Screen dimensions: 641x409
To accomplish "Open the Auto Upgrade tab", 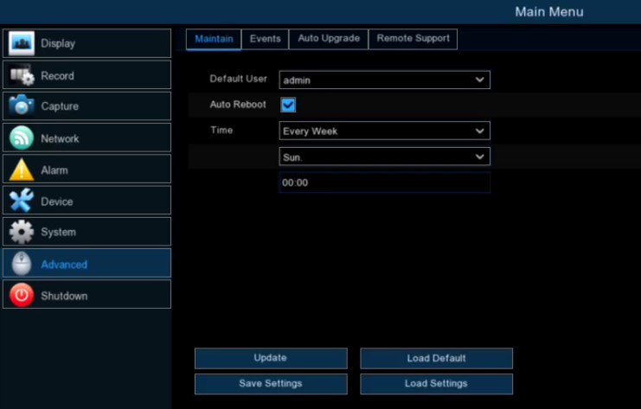I will click(x=329, y=39).
